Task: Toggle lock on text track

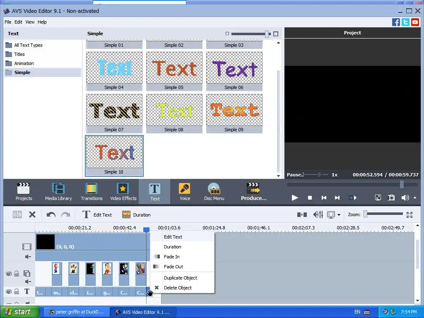Action: (17, 291)
